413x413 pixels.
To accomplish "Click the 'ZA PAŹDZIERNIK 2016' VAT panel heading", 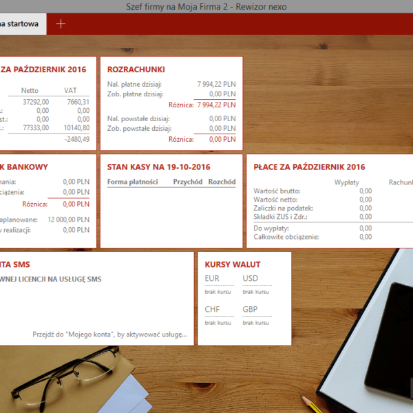I will click(43, 70).
